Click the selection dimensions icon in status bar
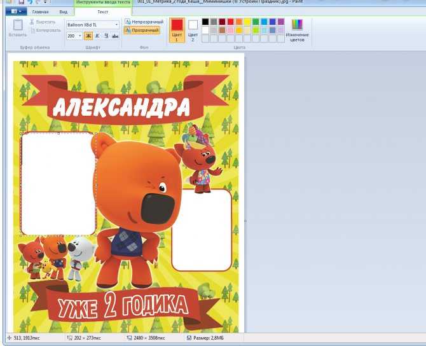426x346 pixels. (x=70, y=338)
